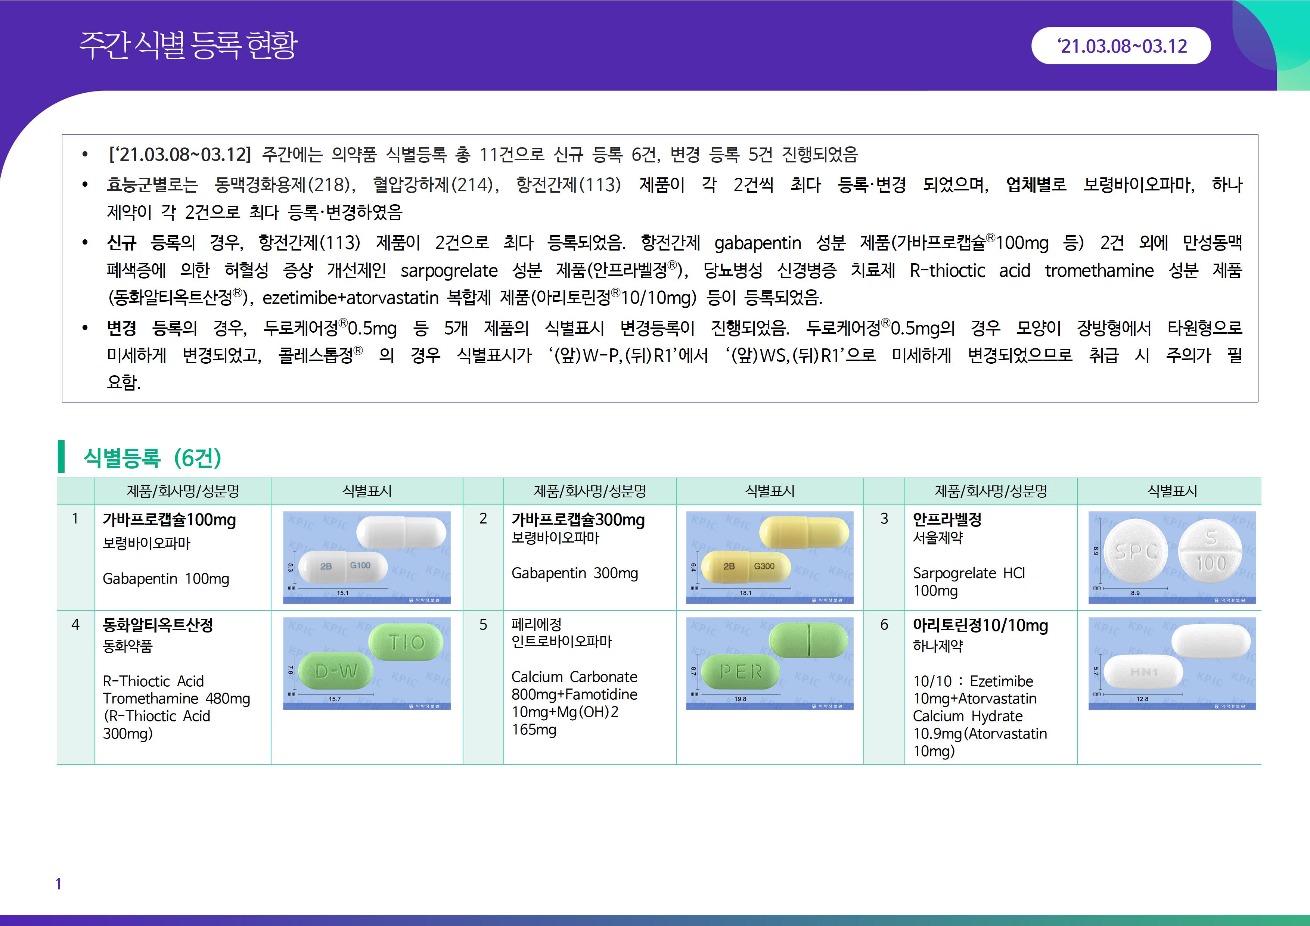Click the green D-W TIO tablet image
The width and height of the screenshot is (1310, 926).
pos(367,664)
